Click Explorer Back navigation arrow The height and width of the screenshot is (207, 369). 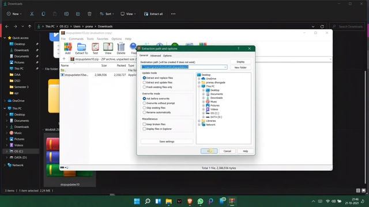point(7,26)
